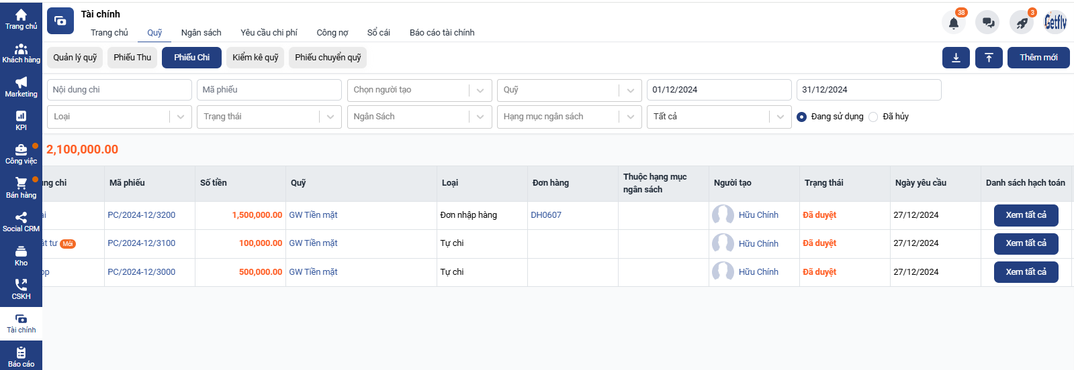Screen dimensions: 1074x370
Task: Go to Marketing in the sidebar
Action: [x=21, y=86]
